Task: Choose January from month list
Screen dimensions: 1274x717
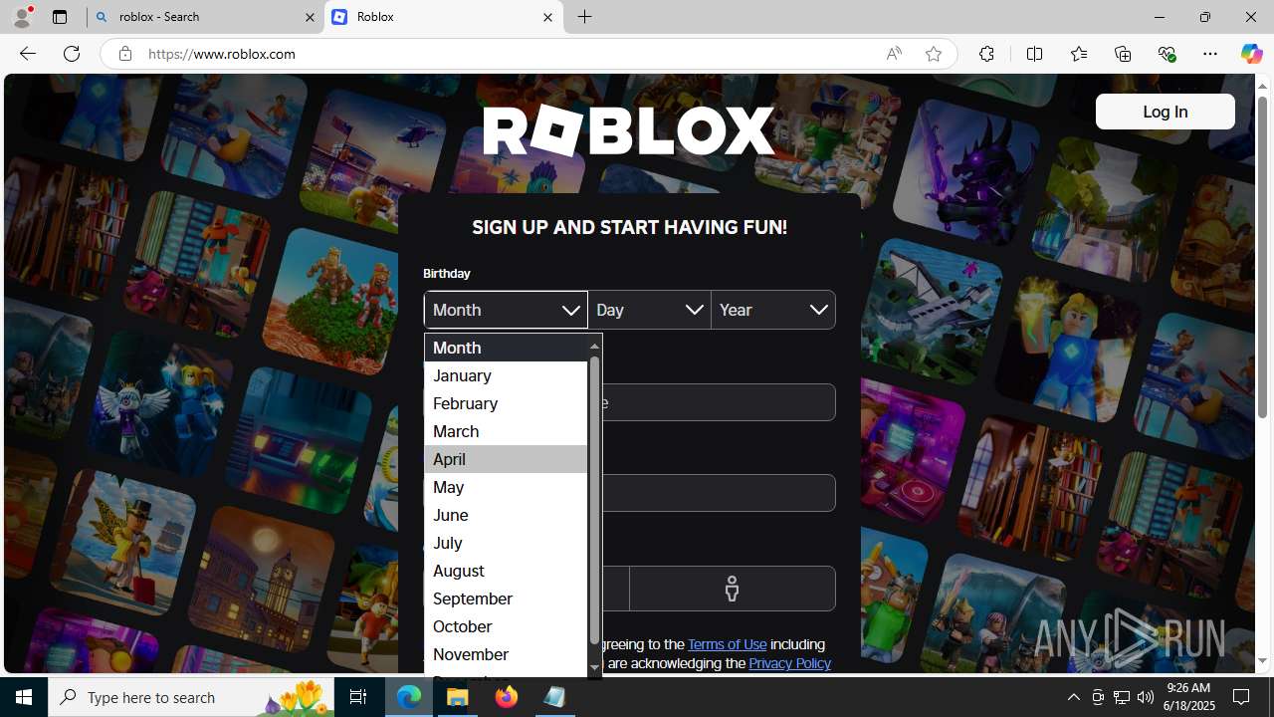Action: point(506,375)
